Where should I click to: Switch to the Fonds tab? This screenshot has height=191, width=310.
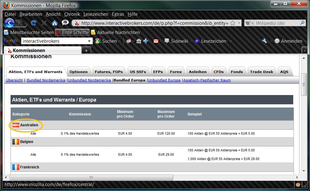click(237, 72)
